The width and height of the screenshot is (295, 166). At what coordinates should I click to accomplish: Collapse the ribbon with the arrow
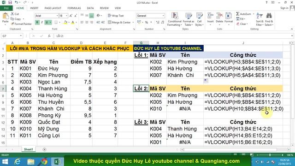click(x=292, y=29)
